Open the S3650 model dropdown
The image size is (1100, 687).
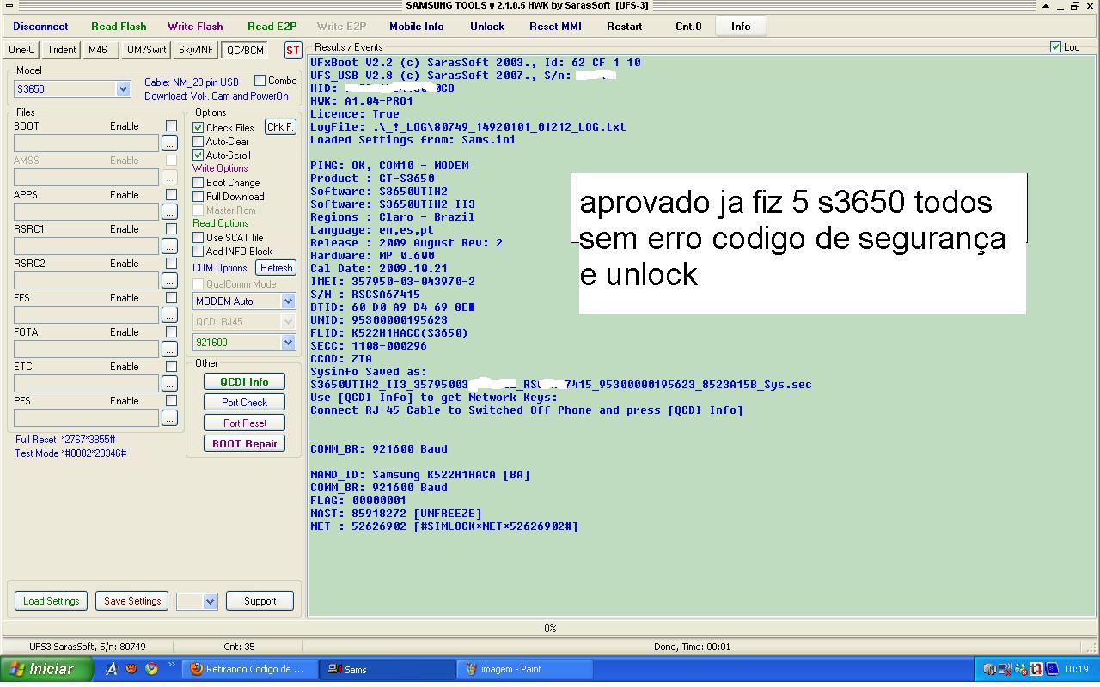tap(123, 88)
